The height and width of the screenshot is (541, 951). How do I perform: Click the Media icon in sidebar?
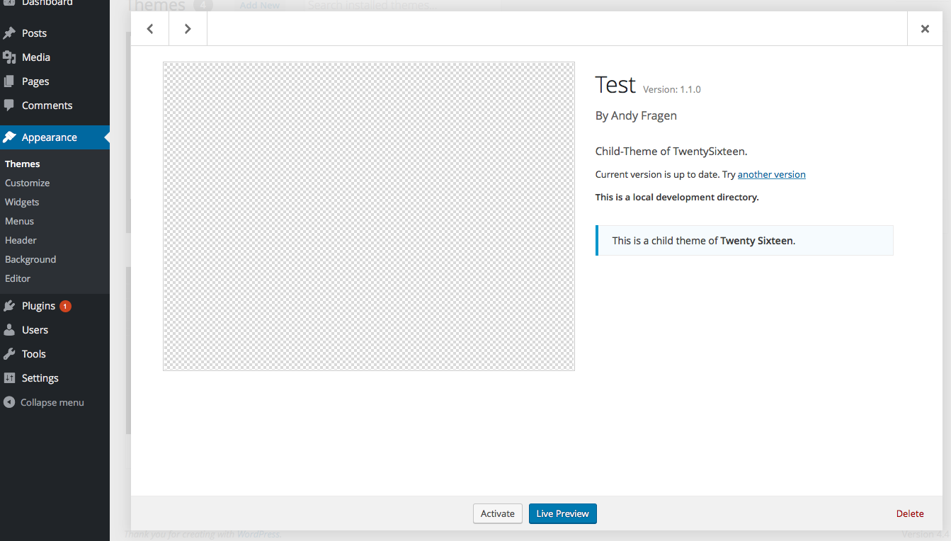coord(9,57)
